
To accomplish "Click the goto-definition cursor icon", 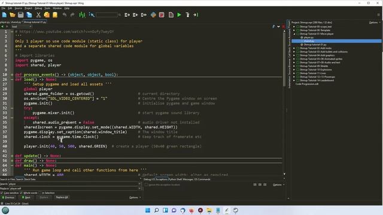I will coord(92,15).
